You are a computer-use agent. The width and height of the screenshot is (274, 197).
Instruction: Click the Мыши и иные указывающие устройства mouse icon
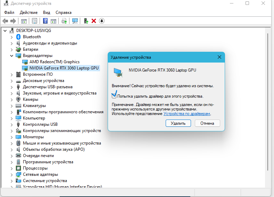[x=18, y=143]
